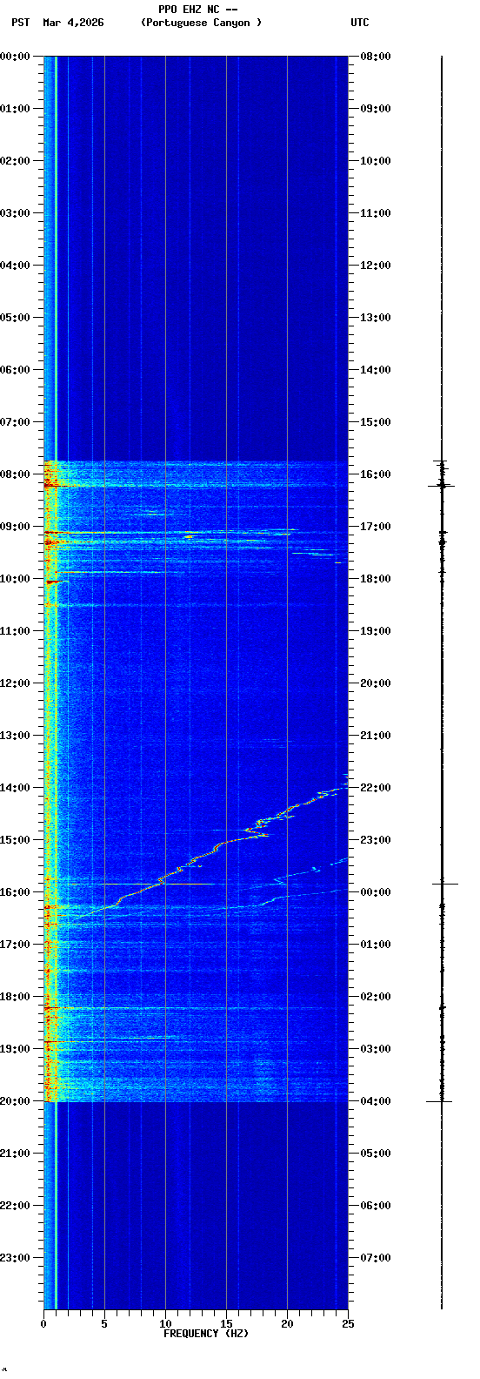This screenshot has height=1379, width=480.
Task: Click the UTC axis '11:00' label
Action: click(376, 213)
